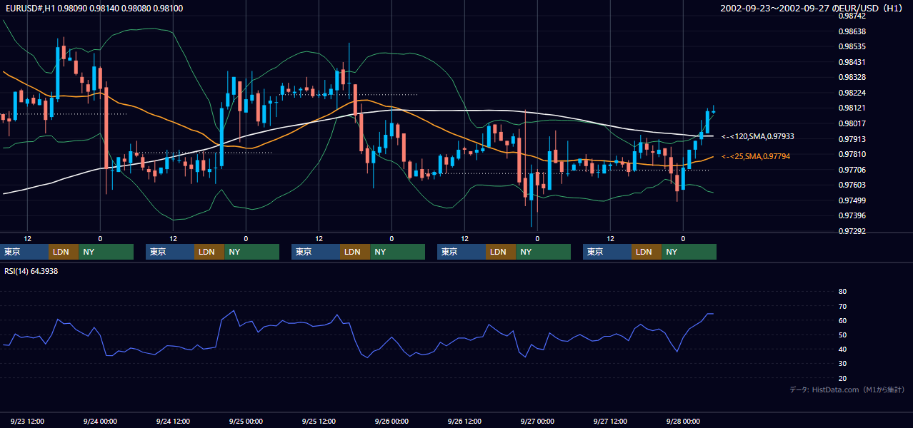Click price axis value 0.98017
Screen dimensions: 913x428
click(852, 123)
